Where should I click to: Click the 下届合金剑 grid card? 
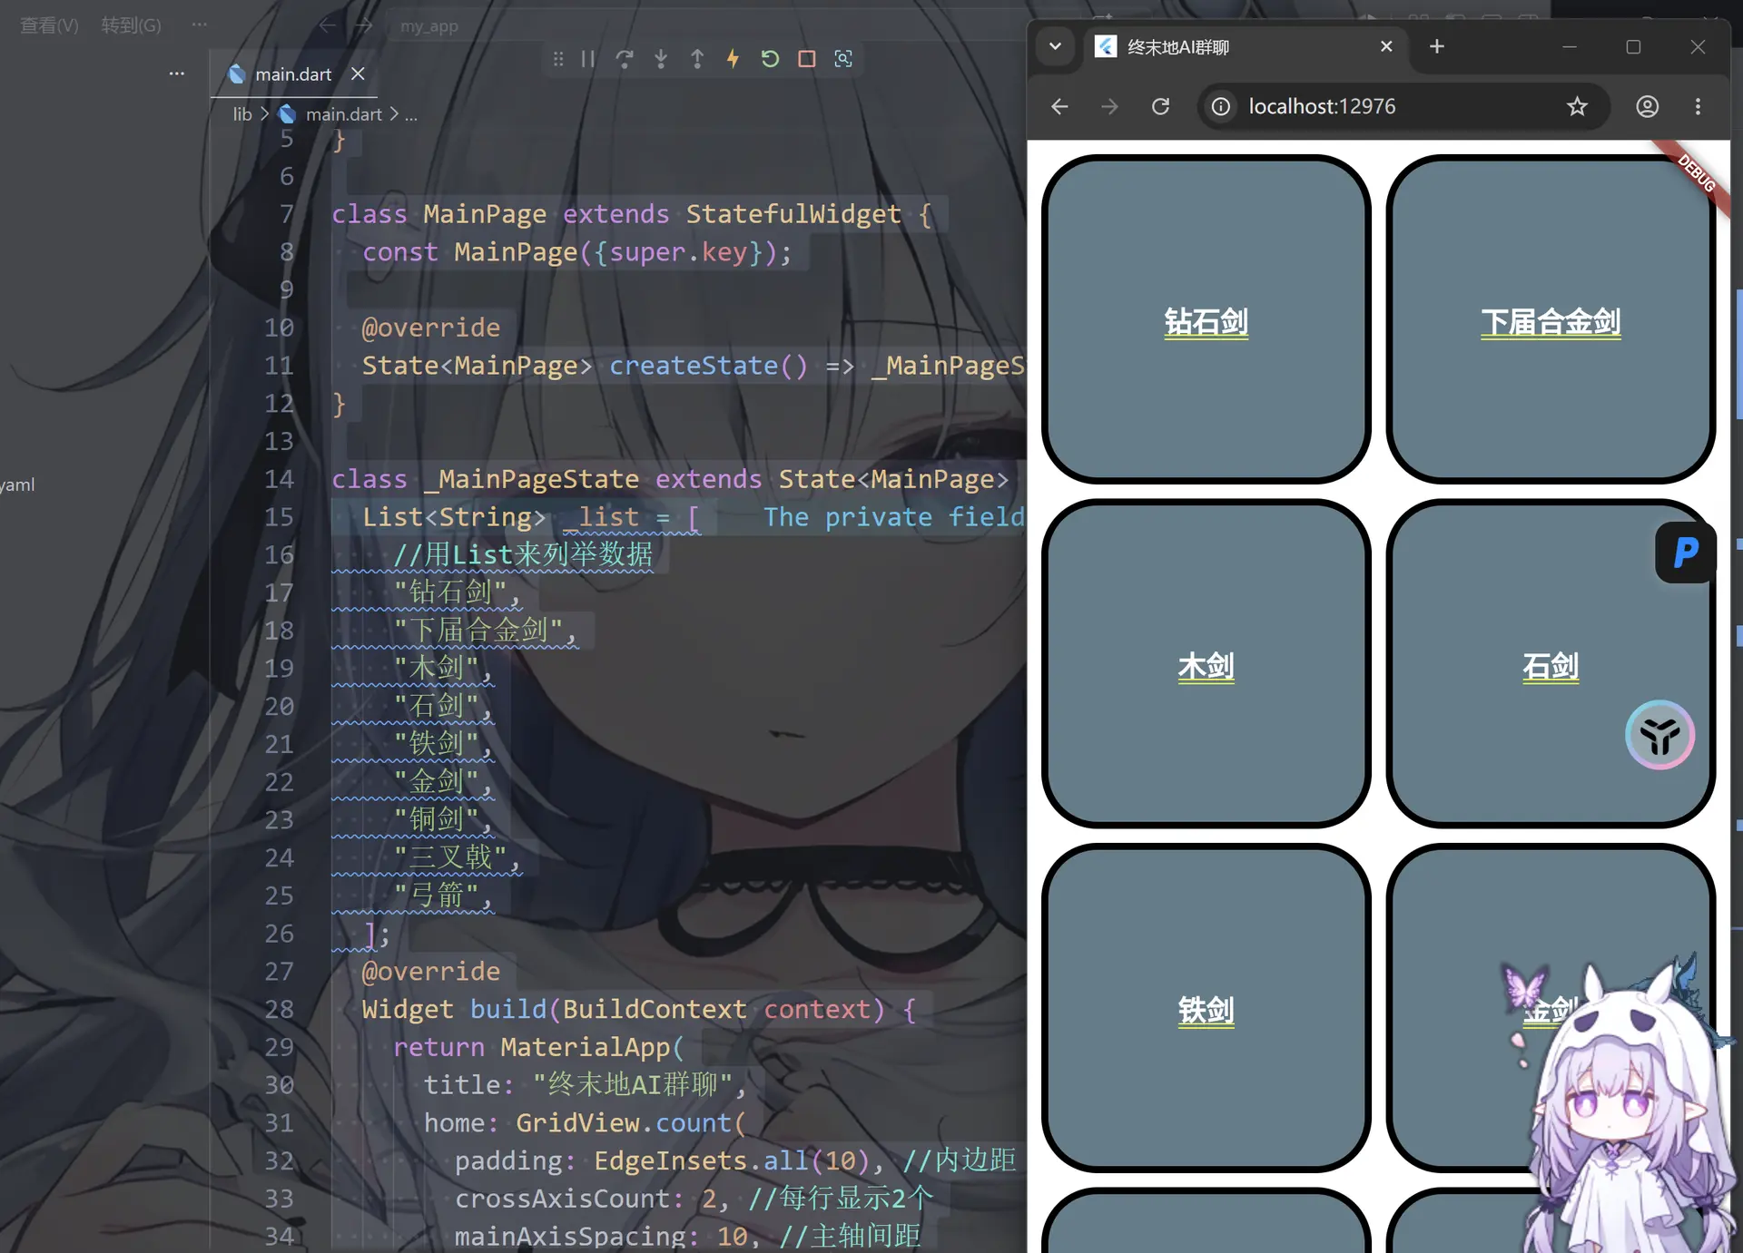click(1551, 319)
